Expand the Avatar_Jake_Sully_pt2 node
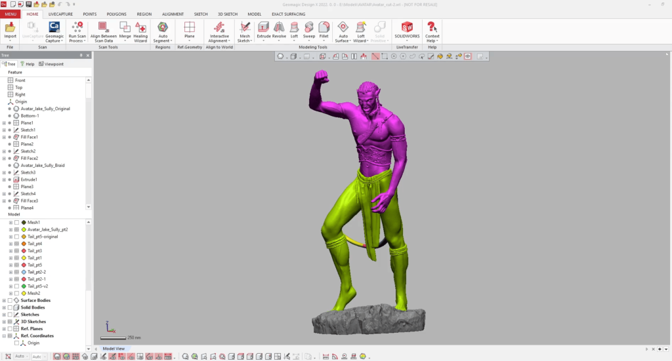Image resolution: width=672 pixels, height=361 pixels. 10,230
